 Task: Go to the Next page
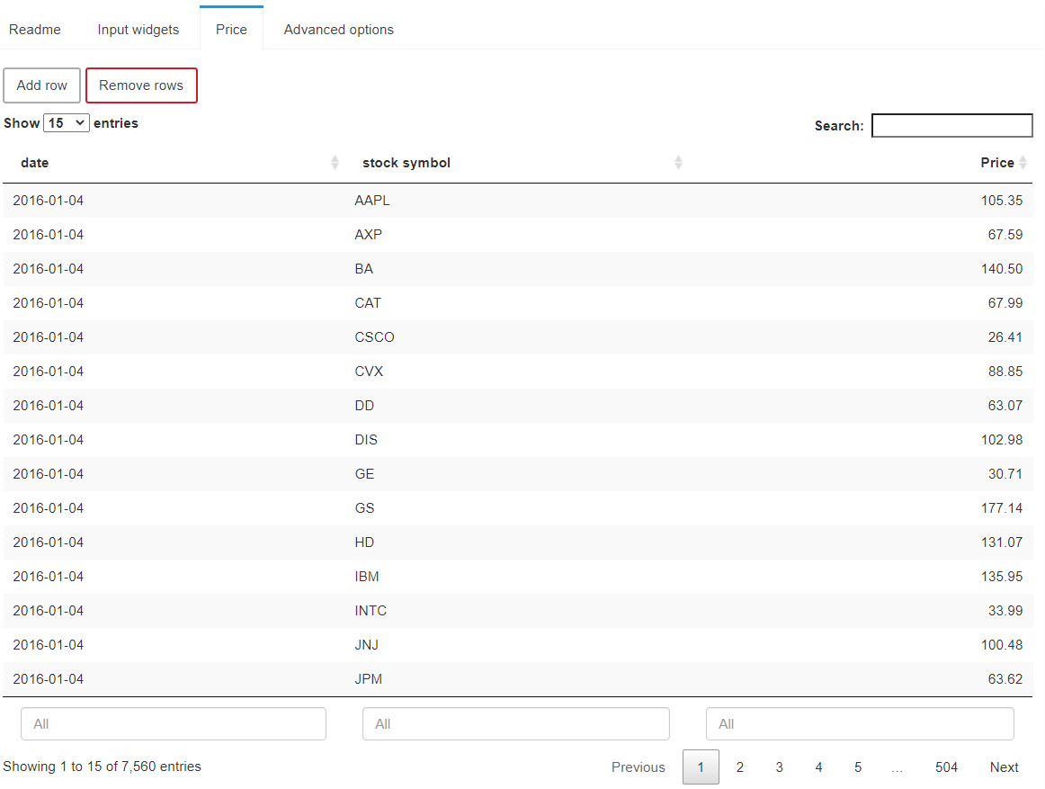1004,767
